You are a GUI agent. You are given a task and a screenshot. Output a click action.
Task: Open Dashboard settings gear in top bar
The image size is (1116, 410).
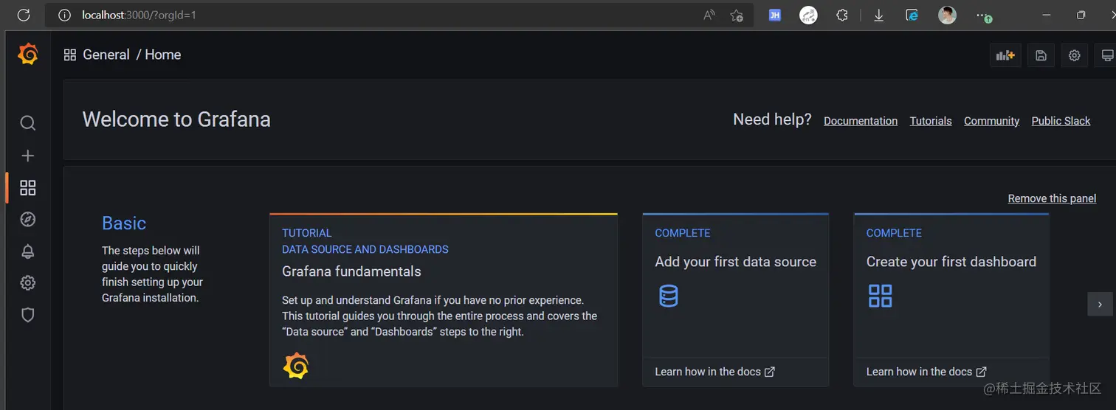coord(1075,55)
